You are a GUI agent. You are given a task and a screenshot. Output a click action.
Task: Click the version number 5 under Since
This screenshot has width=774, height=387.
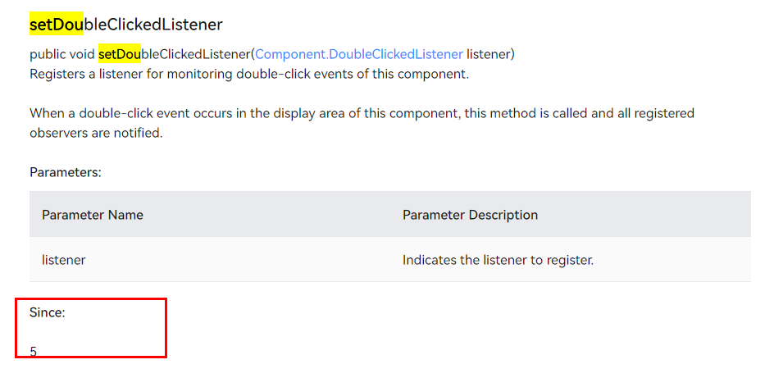click(x=33, y=352)
